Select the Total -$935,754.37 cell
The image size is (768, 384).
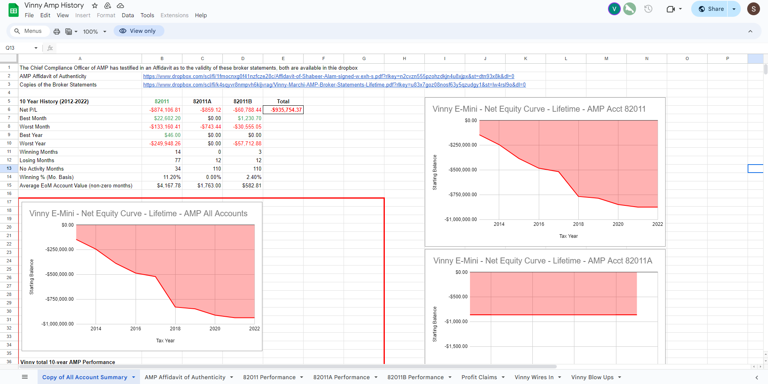[x=283, y=110]
